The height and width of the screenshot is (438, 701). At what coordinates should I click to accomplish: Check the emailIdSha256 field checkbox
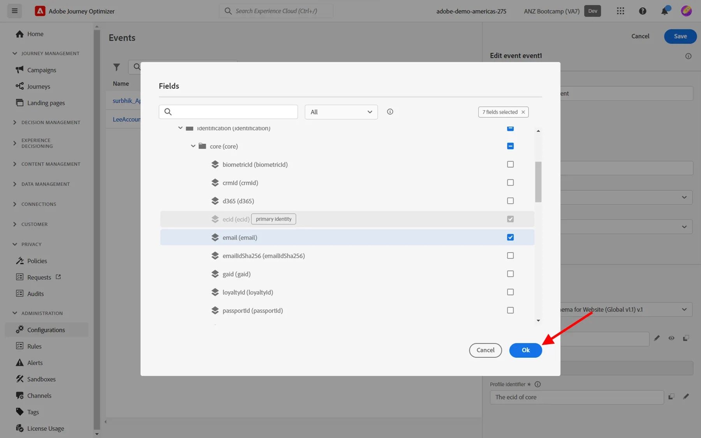[x=510, y=256]
